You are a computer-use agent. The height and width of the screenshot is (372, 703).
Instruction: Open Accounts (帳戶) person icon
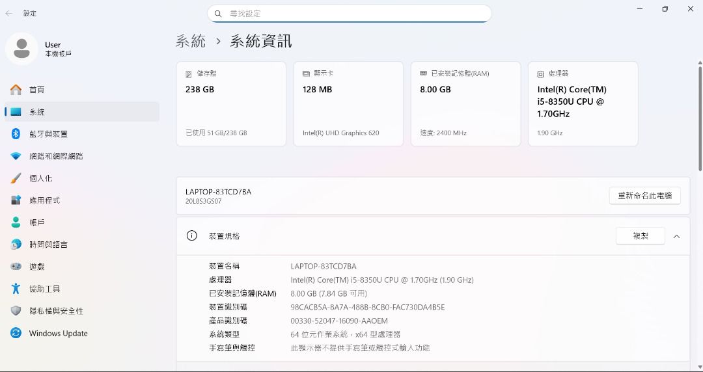(16, 222)
